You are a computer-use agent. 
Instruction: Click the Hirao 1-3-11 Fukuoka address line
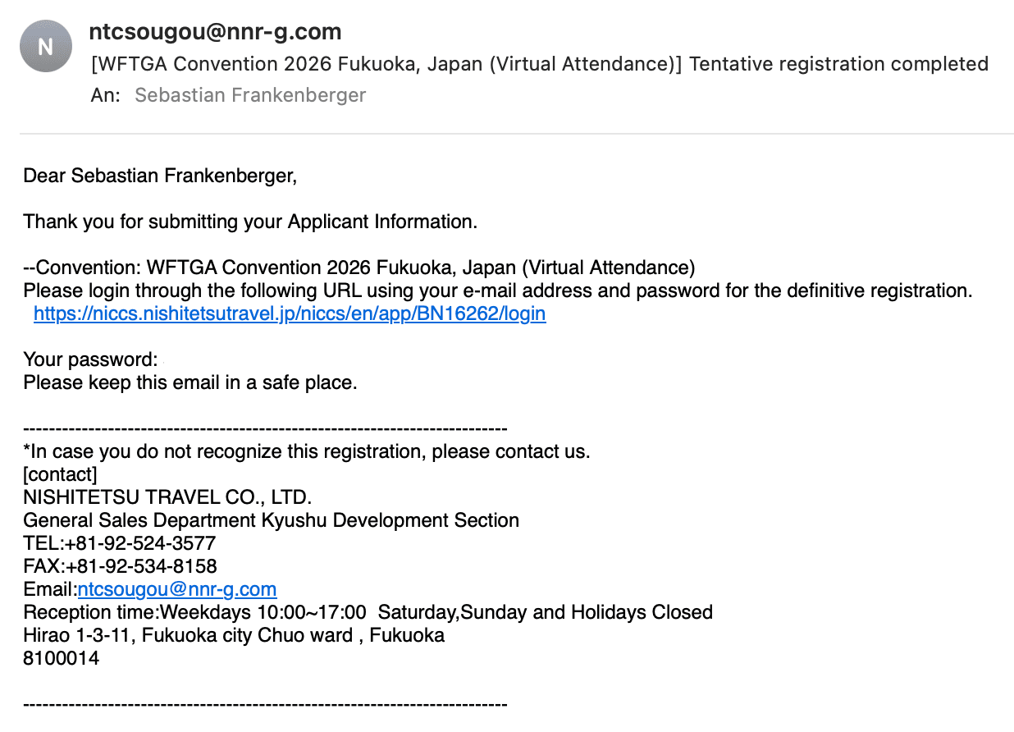point(234,635)
